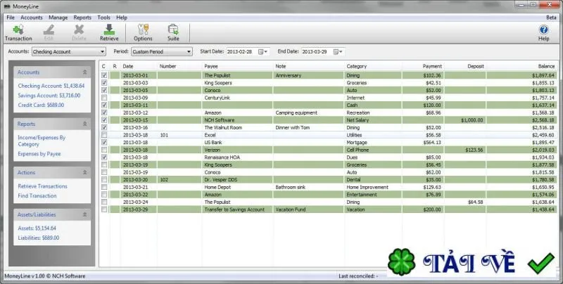Check cleared box for Transfer to Savings Account row
Image resolution: width=563 pixels, height=284 pixels.
104,209
